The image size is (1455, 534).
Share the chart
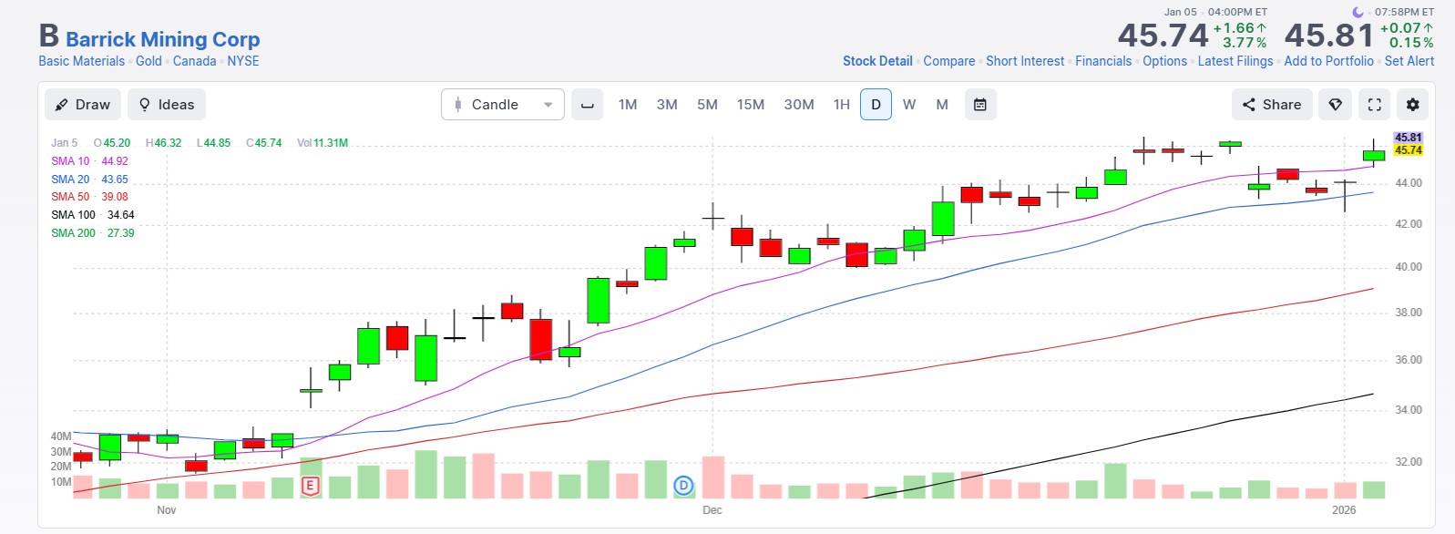[x=1272, y=105]
